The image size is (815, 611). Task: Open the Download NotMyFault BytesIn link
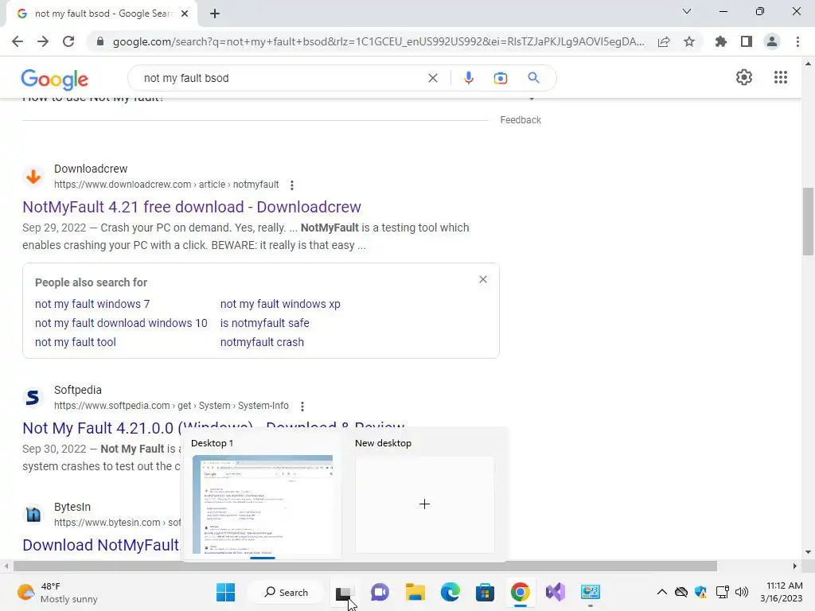(x=101, y=545)
